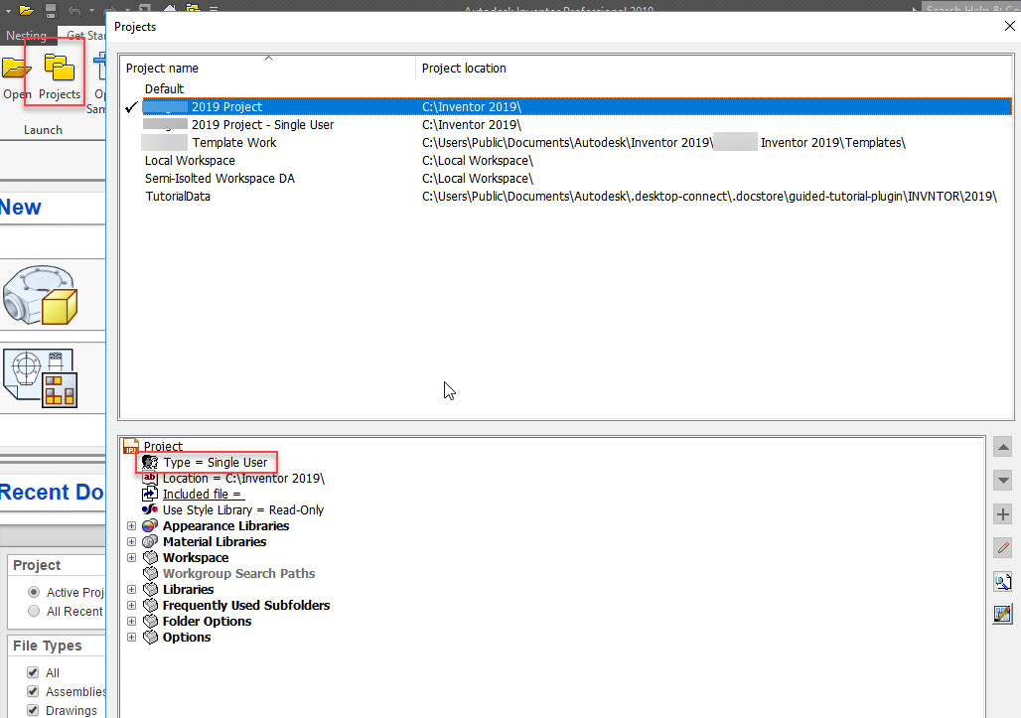
Task: Click the project search magnifier icon
Action: [x=1002, y=582]
